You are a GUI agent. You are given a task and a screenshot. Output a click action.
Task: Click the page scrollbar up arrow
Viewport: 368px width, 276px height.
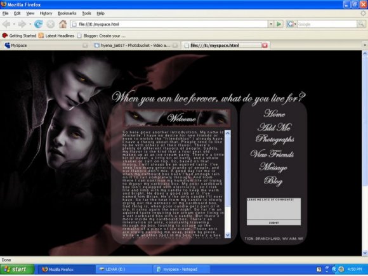365,54
